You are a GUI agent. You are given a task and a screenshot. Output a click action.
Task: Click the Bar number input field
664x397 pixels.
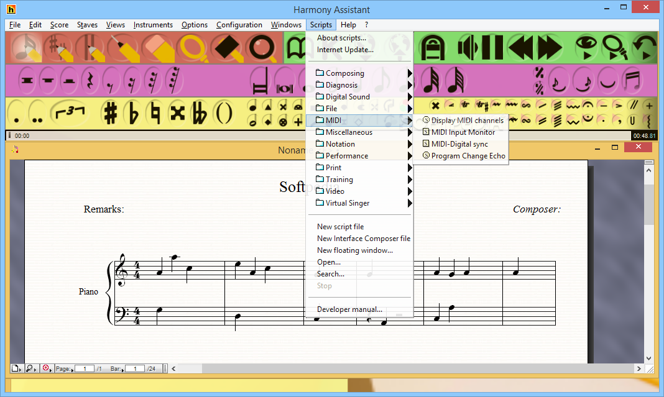point(135,368)
